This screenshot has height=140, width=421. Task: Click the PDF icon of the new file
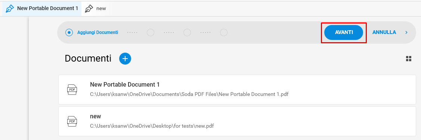pyautogui.click(x=72, y=121)
